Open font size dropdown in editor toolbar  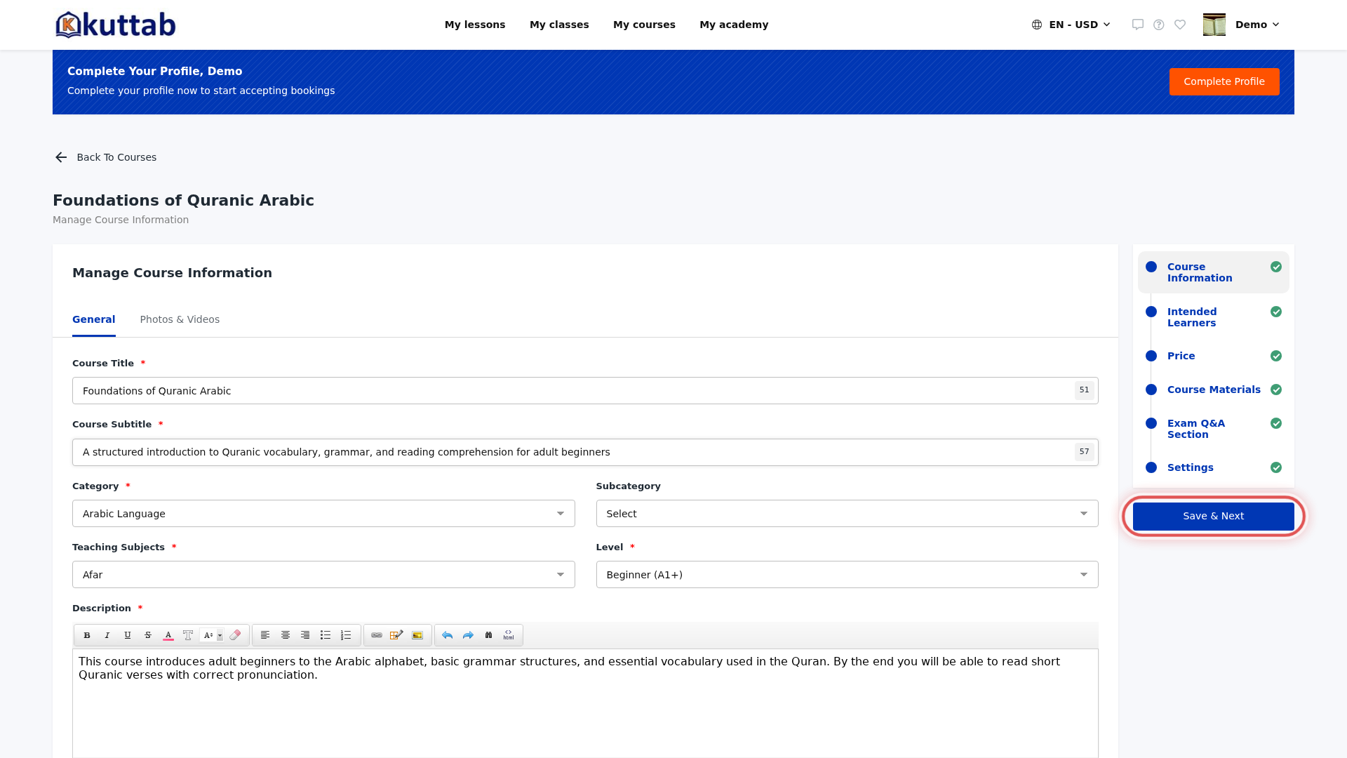pos(212,635)
